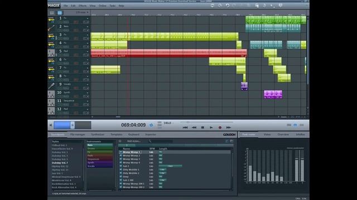Click the horizontal timeline scrollbar thumb
Screen dimensions: 357x200
point(118,117)
